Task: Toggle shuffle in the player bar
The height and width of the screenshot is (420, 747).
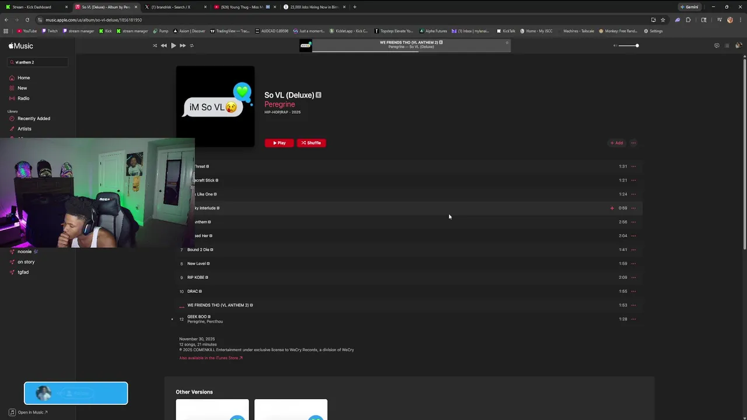Action: [155, 45]
